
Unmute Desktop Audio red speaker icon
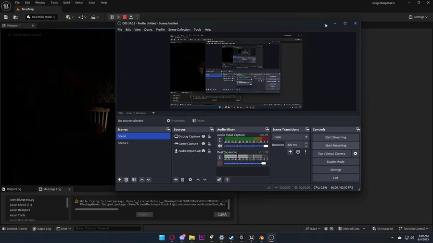pyautogui.click(x=220, y=163)
